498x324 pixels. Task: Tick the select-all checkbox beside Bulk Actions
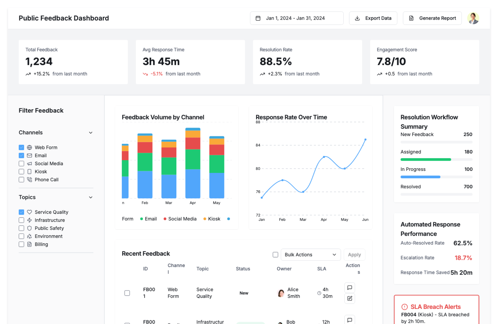pos(275,255)
